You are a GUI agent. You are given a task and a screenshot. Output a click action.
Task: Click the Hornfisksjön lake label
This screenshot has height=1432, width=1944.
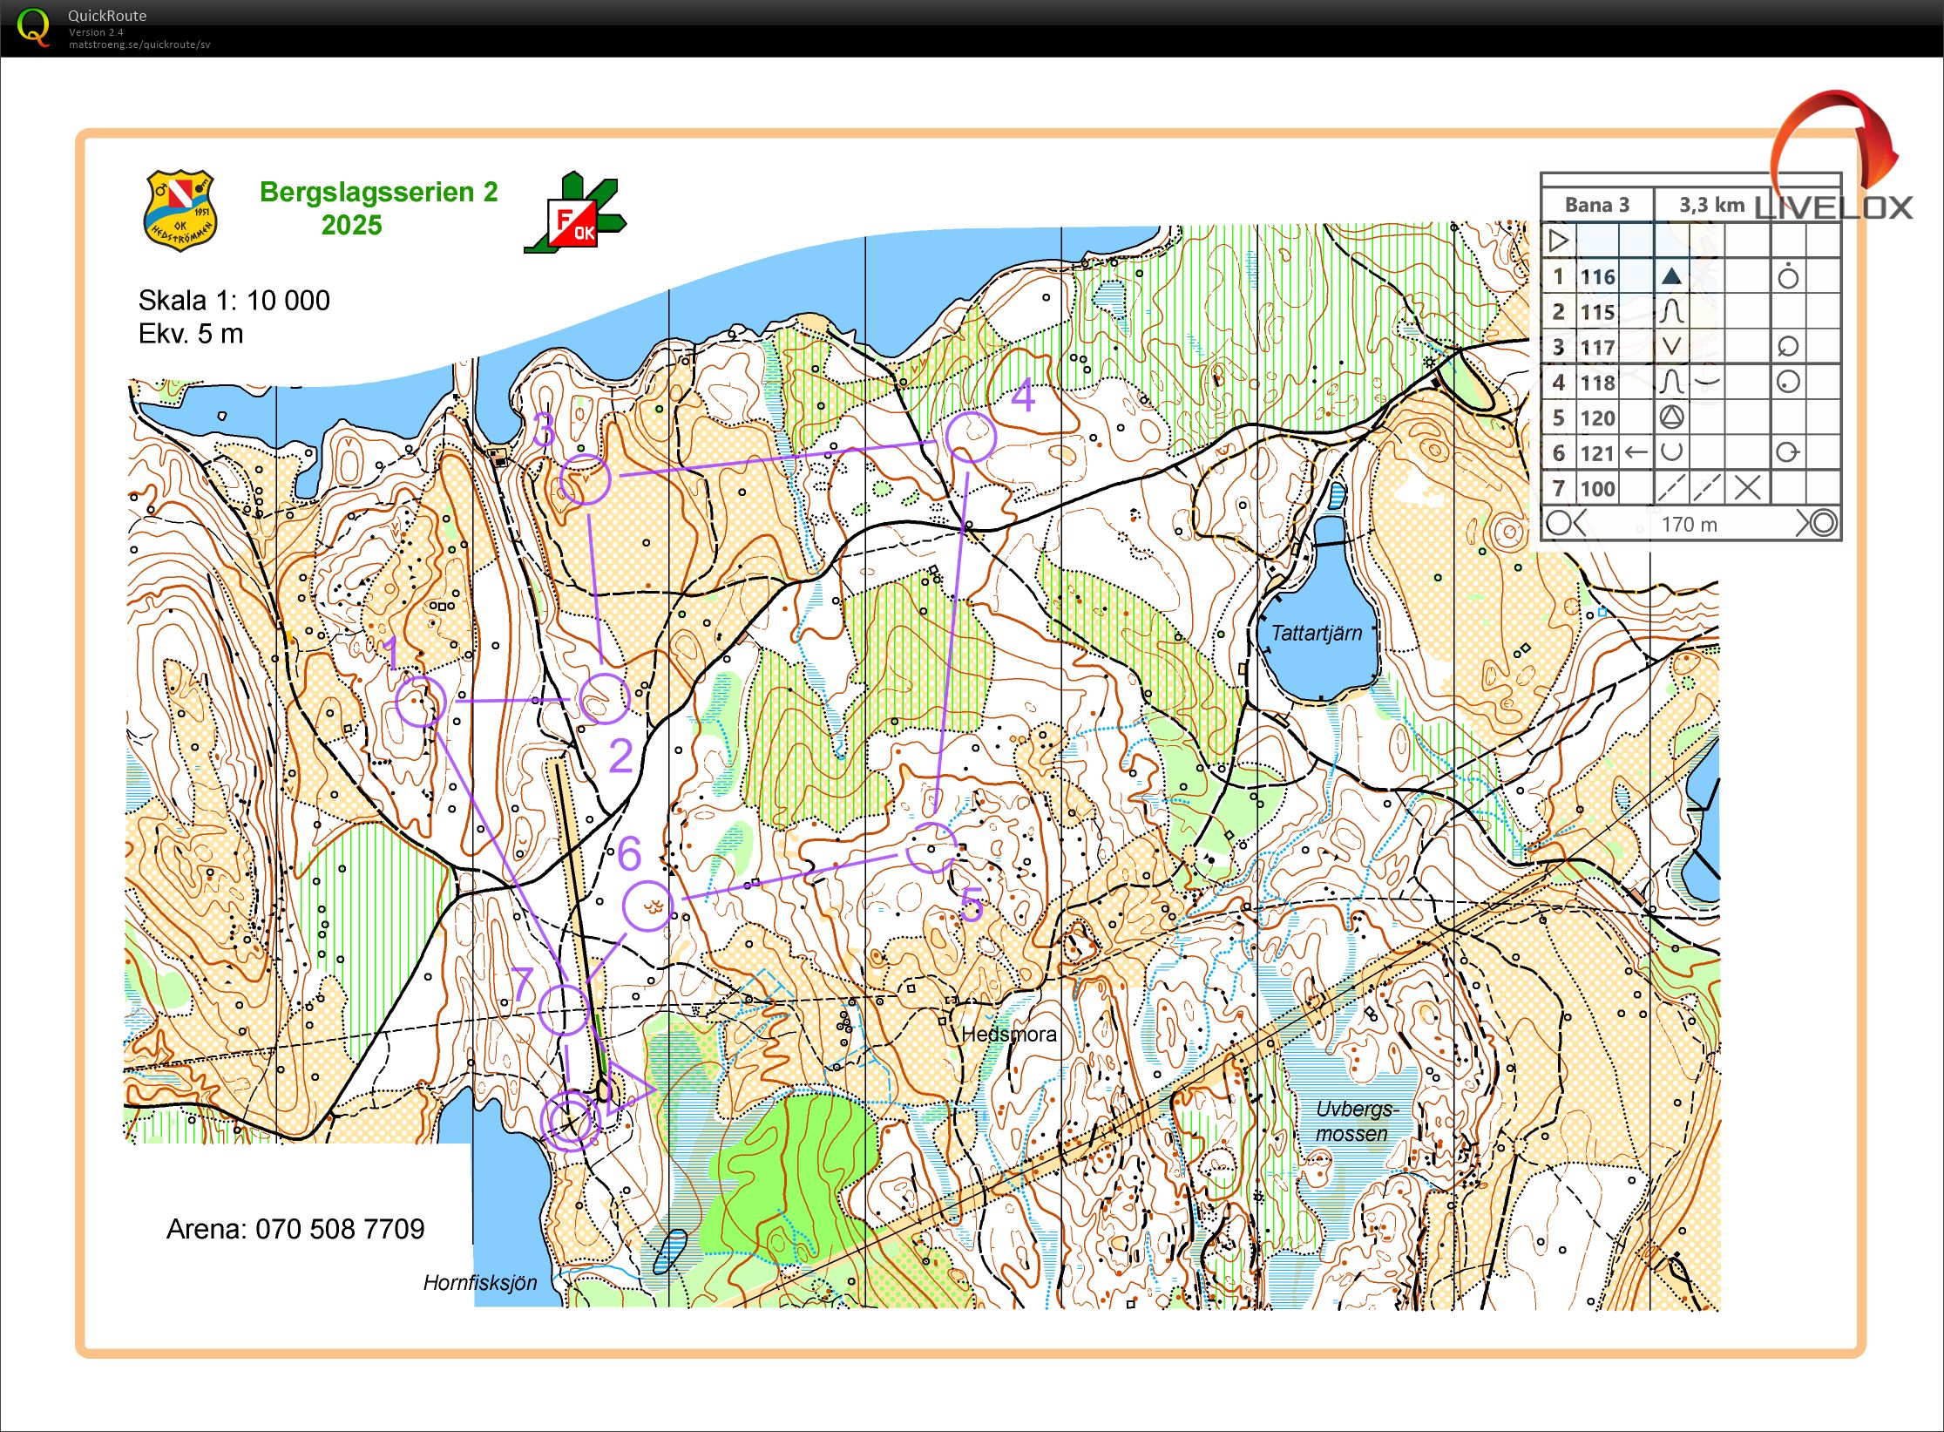[480, 1283]
